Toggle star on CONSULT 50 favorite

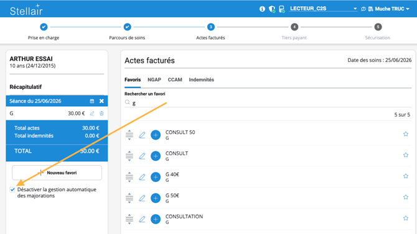pyautogui.click(x=406, y=134)
